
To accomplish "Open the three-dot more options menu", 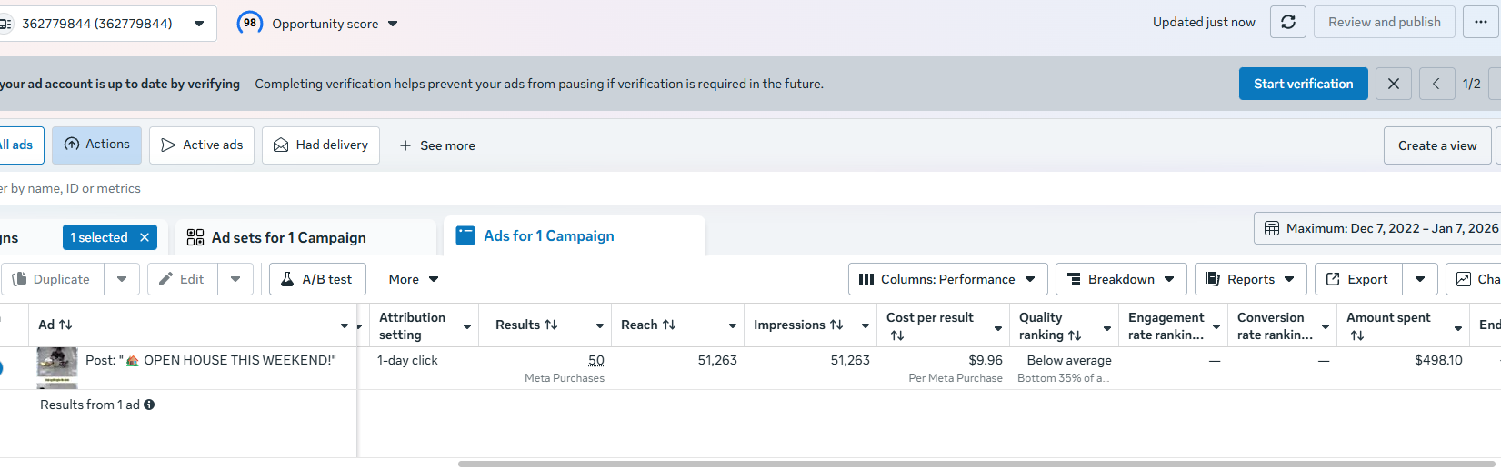I will click(1481, 22).
